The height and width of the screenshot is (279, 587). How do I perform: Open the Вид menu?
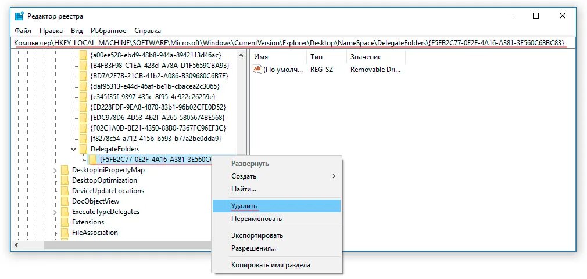76,31
